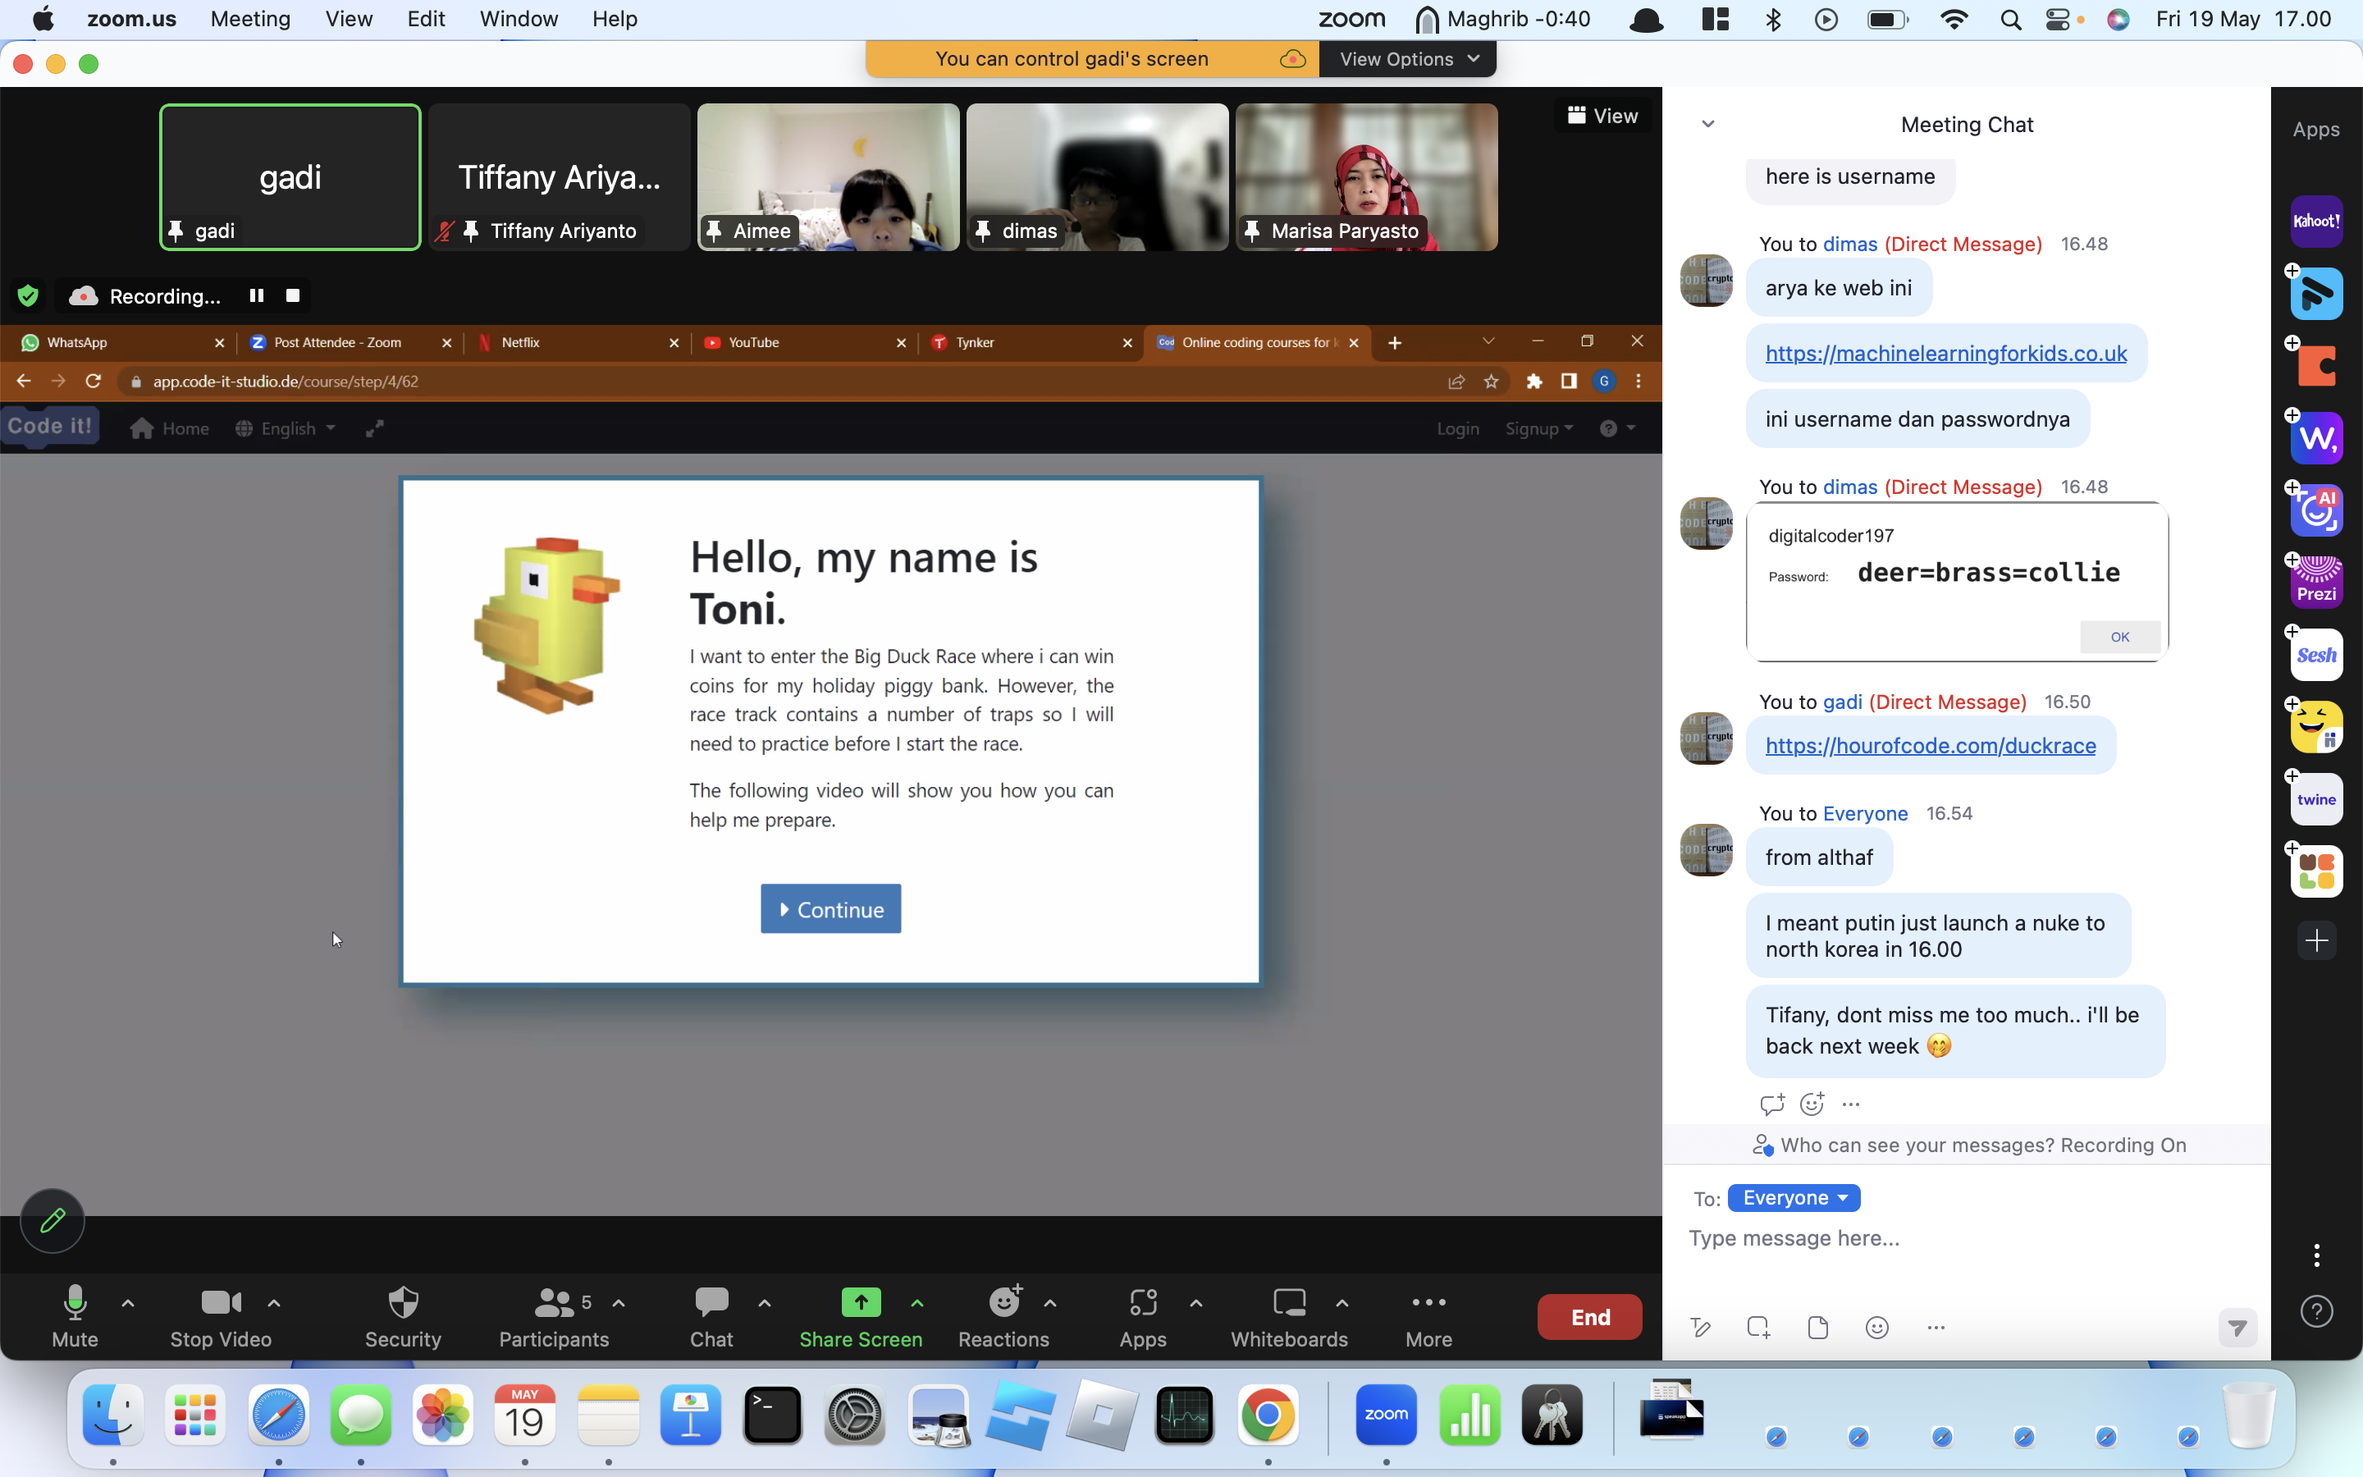Image resolution: width=2363 pixels, height=1477 pixels.
Task: Switch to the YouTube browser tab
Action: click(803, 342)
